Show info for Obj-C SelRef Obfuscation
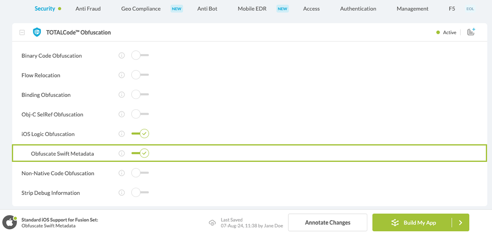The image size is (492, 234). pos(121,114)
